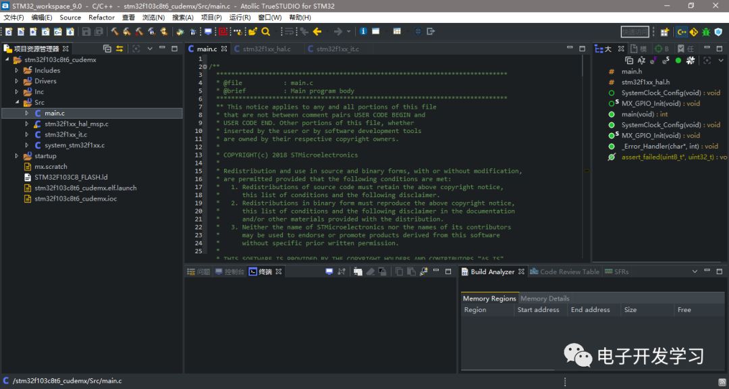Click the blue information icon
Viewport: 729px width, 389px height.
coord(364,31)
